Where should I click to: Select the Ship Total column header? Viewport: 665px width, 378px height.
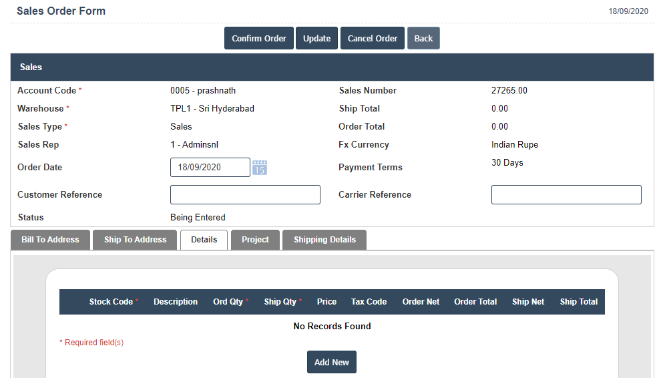[x=579, y=302]
